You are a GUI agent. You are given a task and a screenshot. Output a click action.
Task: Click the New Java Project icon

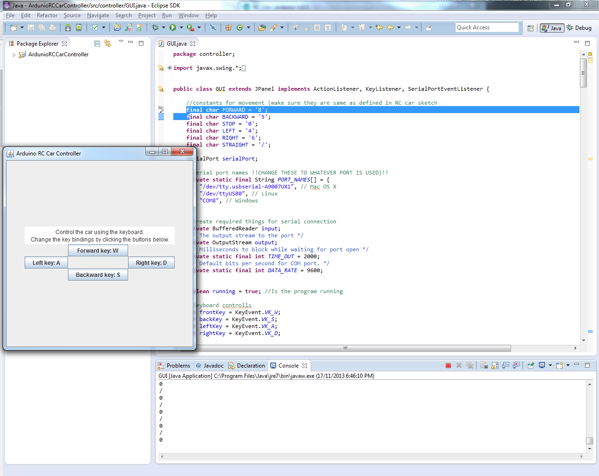click(117, 28)
